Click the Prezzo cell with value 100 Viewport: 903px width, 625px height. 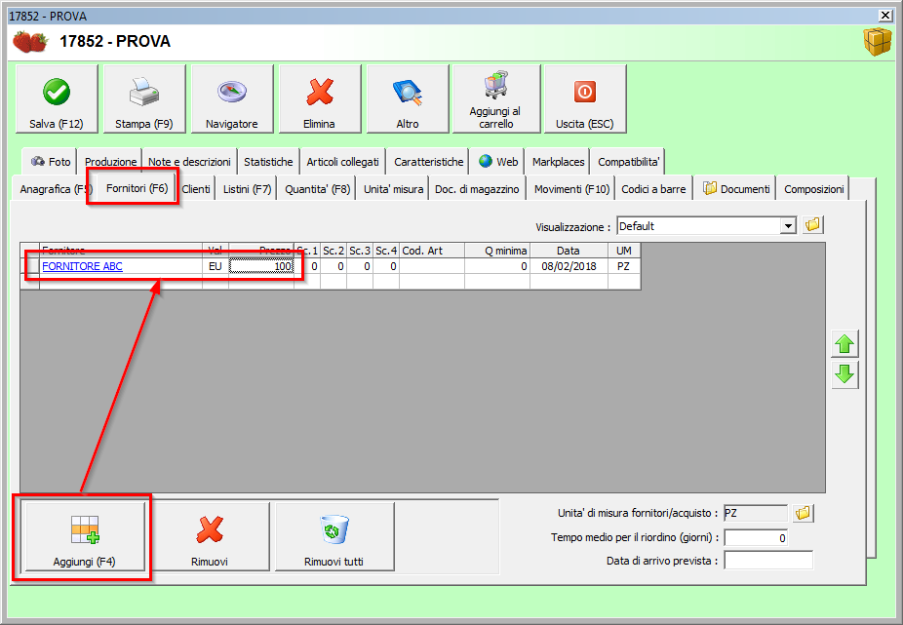[261, 266]
